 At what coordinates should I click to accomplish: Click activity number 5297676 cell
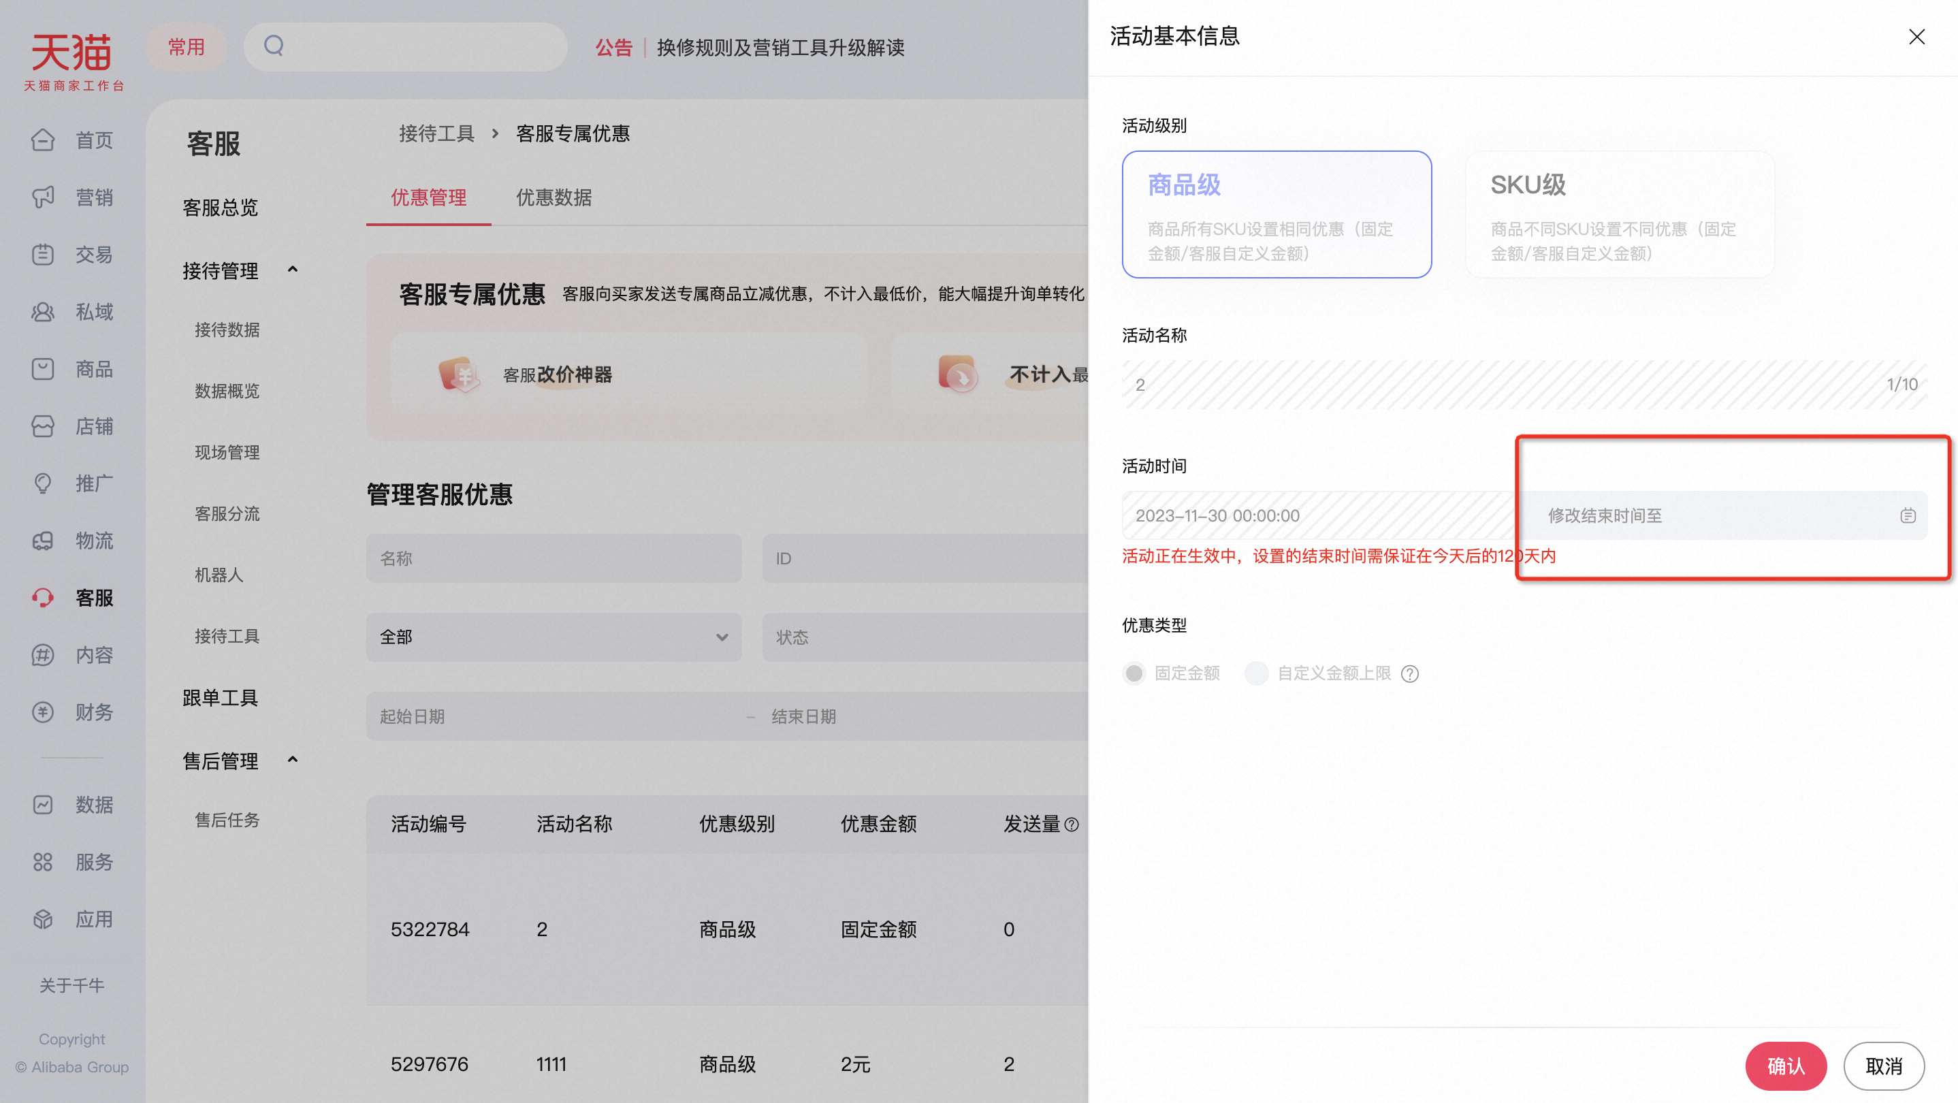point(430,1064)
